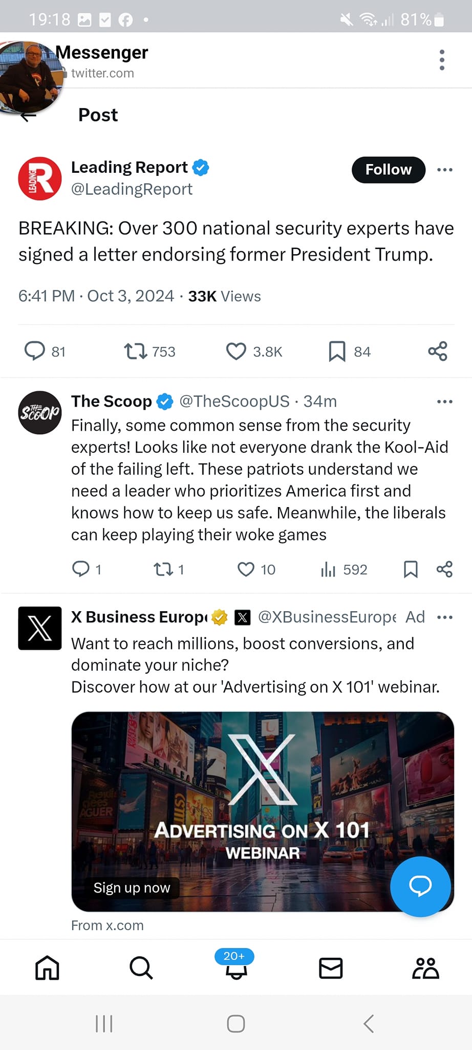Go to the Home tab
The width and height of the screenshot is (472, 1050).
(47, 968)
